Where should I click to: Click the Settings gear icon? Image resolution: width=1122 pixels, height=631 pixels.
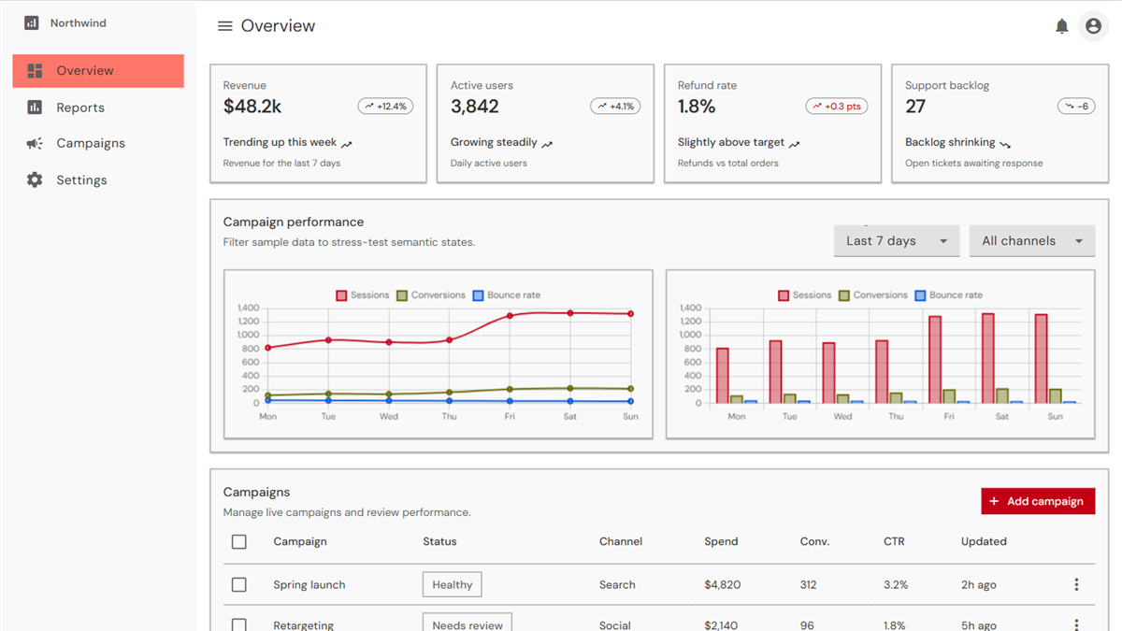point(35,179)
